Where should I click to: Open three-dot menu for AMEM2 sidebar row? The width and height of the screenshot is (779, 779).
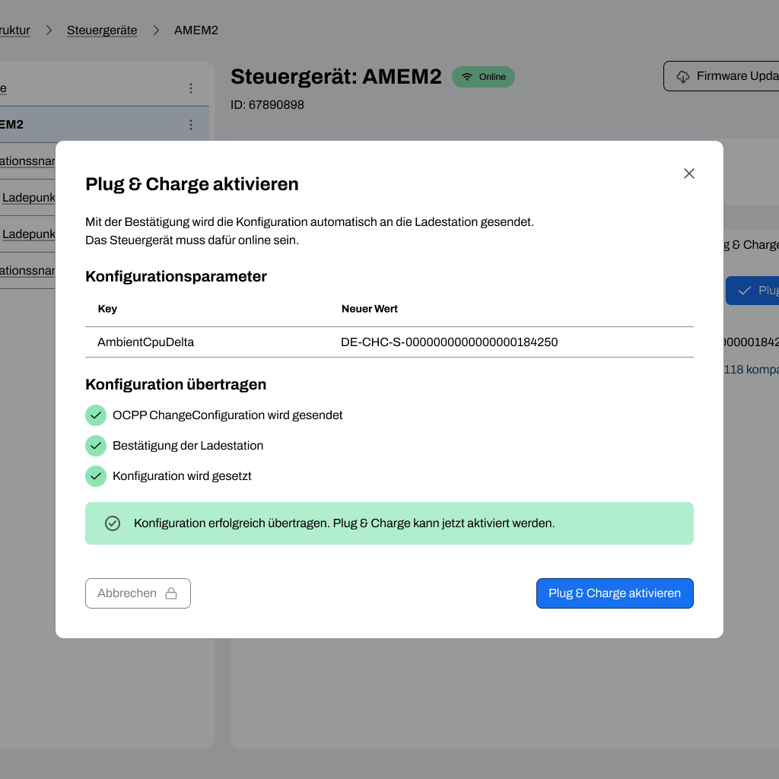point(191,125)
